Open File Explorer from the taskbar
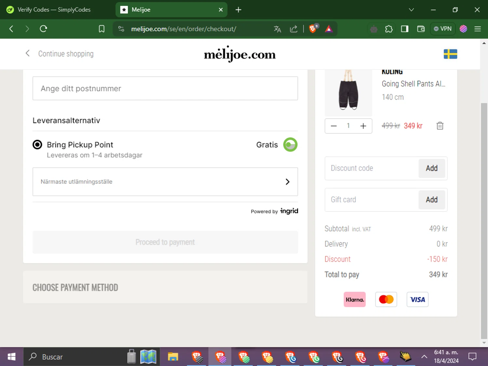 click(x=173, y=357)
